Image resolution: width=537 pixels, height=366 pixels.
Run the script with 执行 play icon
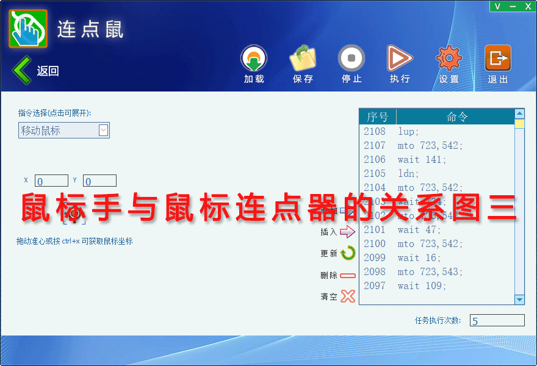click(400, 58)
